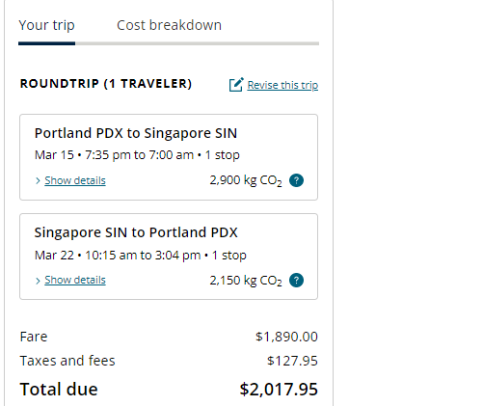483x406 pixels.
Task: Click the Taxes and fees amount $127.95
Action: tap(292, 361)
